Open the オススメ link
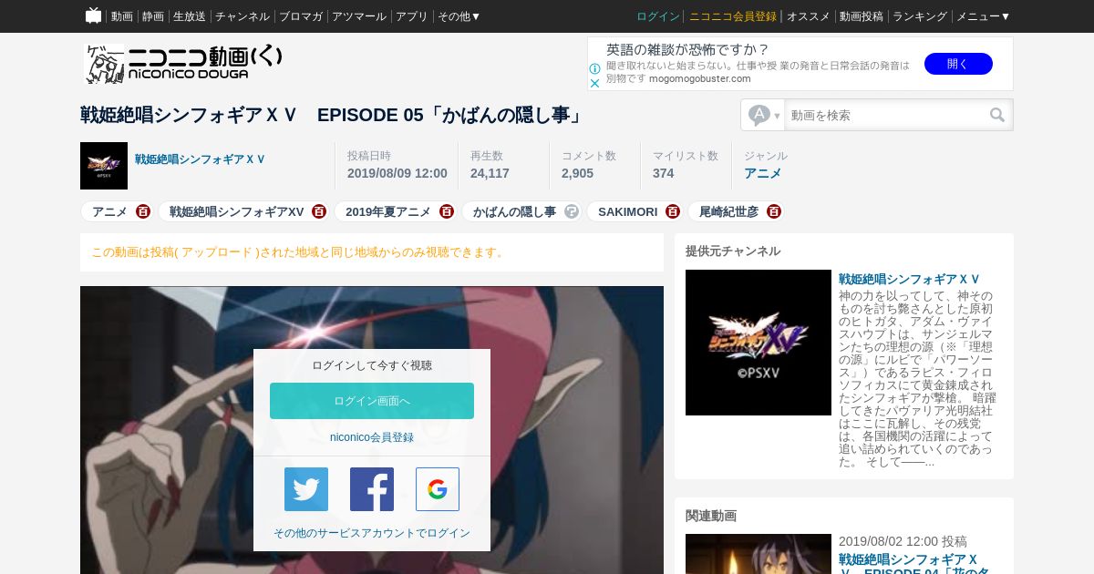 pos(809,16)
